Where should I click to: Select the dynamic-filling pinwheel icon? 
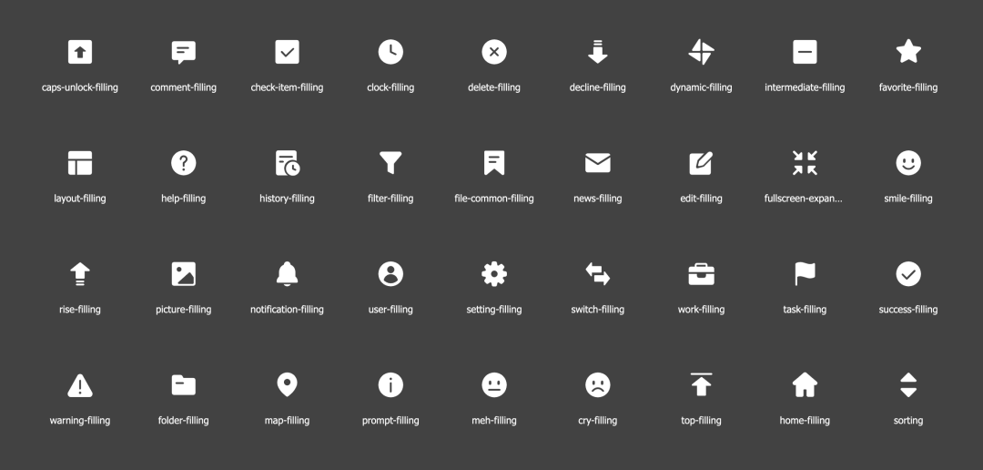pyautogui.click(x=701, y=51)
